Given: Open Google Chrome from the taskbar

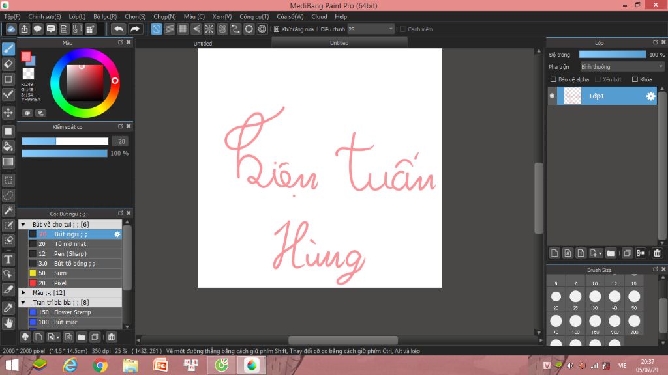Looking at the screenshot, I should [100, 366].
